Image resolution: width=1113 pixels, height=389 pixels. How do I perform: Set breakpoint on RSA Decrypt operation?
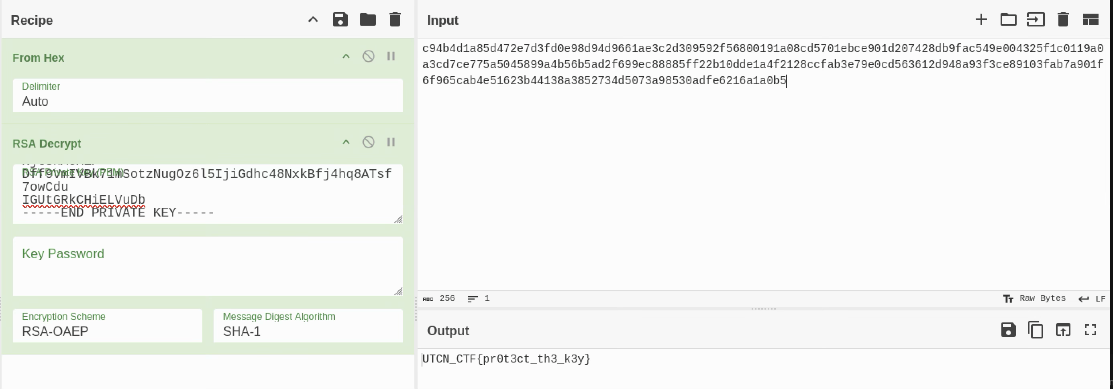(391, 142)
